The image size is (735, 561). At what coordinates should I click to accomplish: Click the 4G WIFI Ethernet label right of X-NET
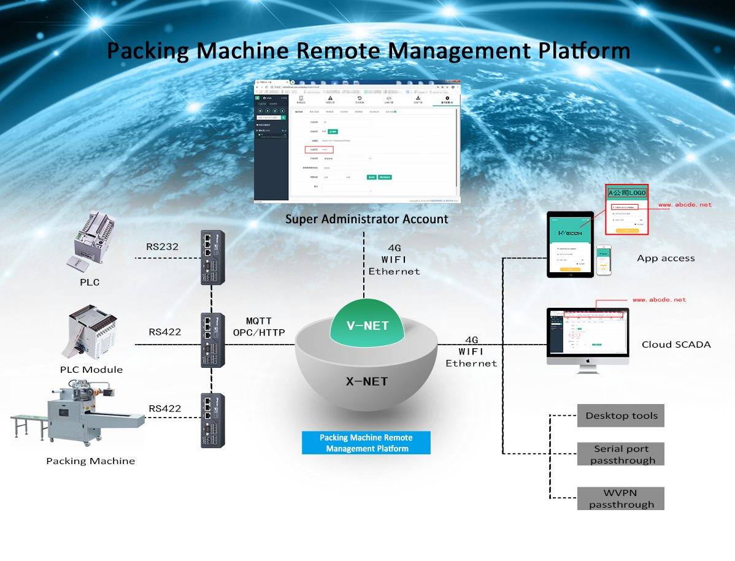471,352
